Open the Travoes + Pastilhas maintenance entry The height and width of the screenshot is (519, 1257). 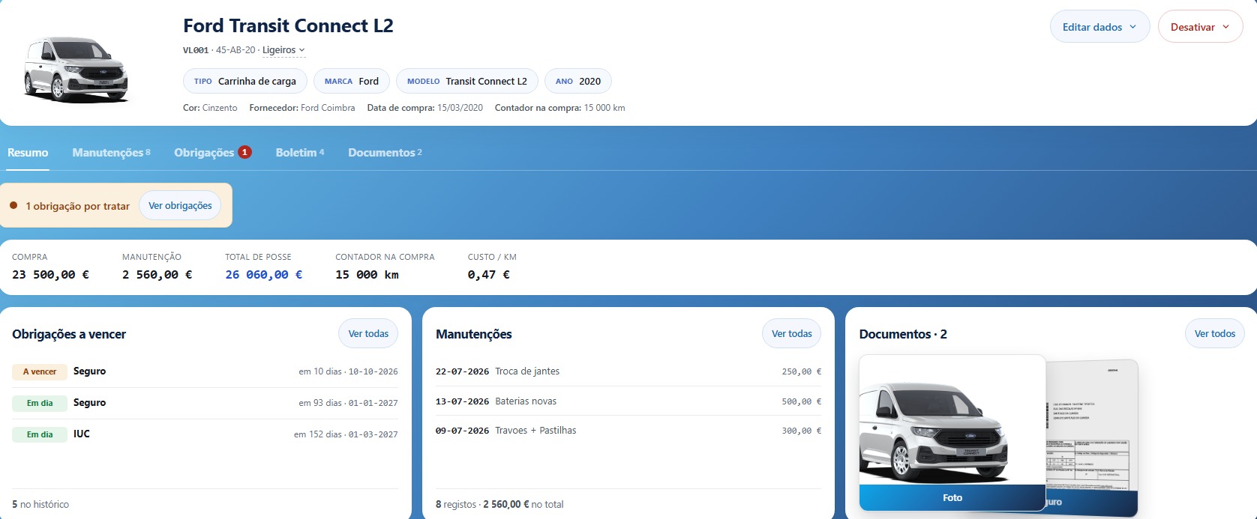coord(628,431)
